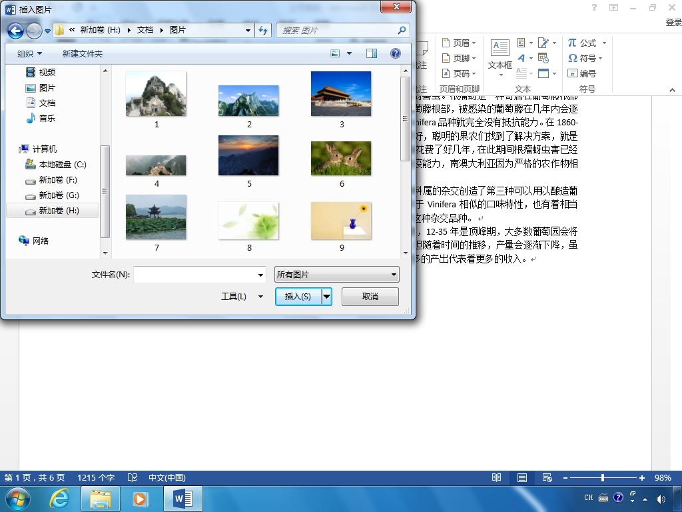Select 网络 in navigation pane

[x=33, y=241]
